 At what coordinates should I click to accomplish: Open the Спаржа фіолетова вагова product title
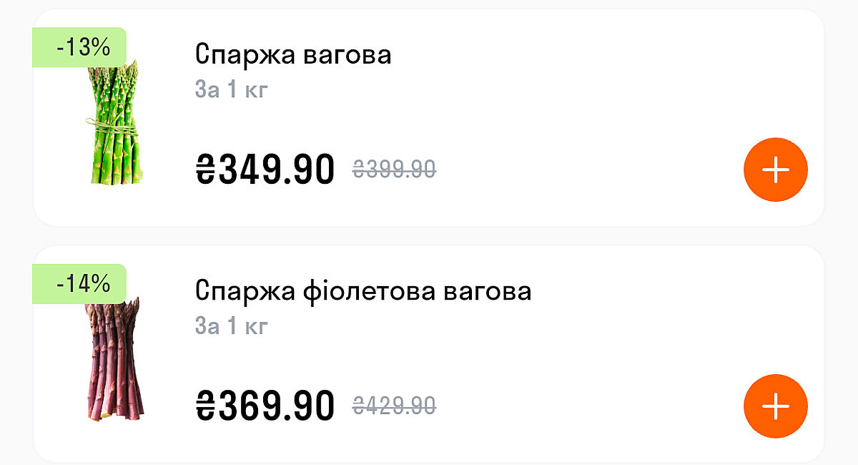(x=363, y=292)
